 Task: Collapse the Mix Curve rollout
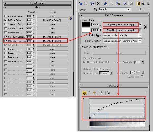114,86
